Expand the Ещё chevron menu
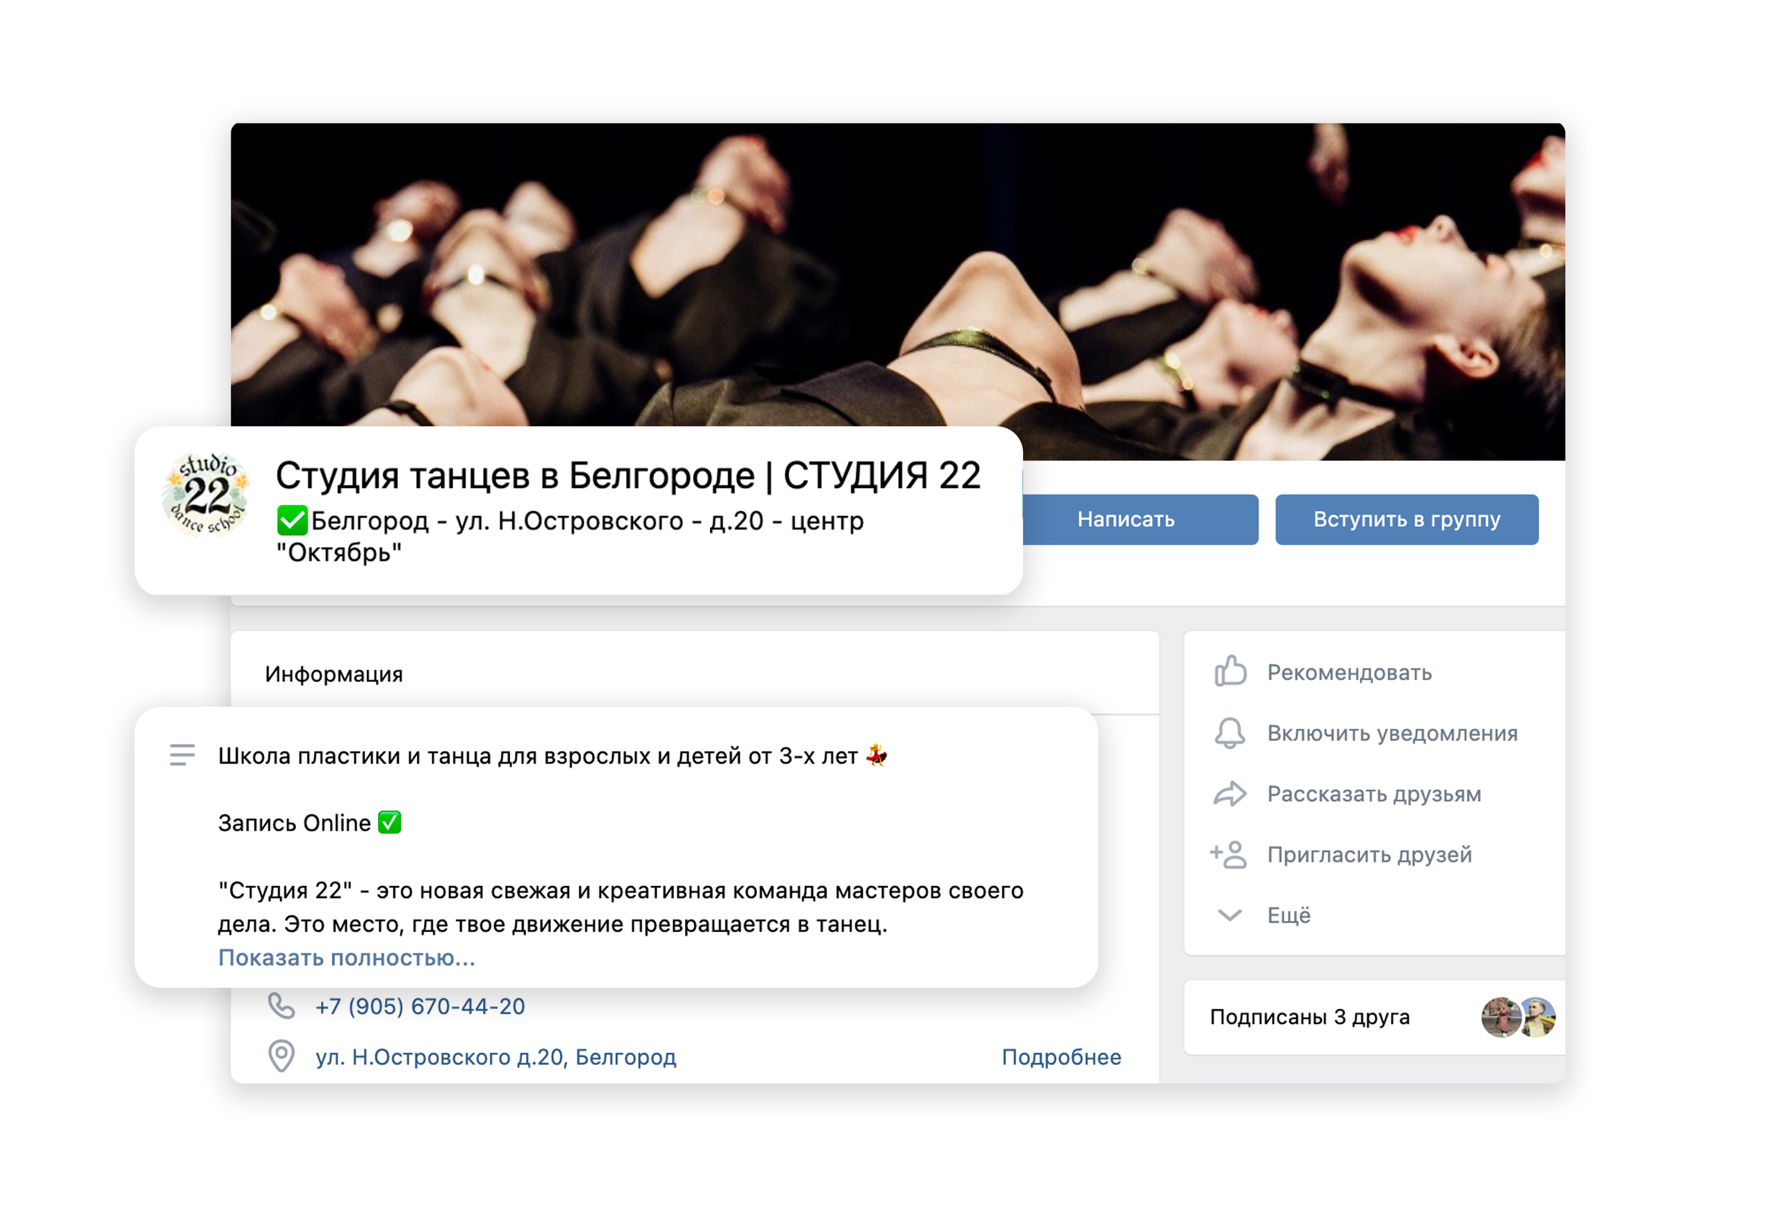This screenshot has height=1209, width=1786. (x=1229, y=915)
